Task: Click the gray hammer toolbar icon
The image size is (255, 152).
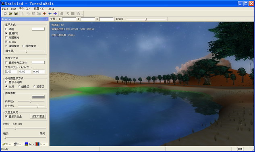Action: point(67,14)
